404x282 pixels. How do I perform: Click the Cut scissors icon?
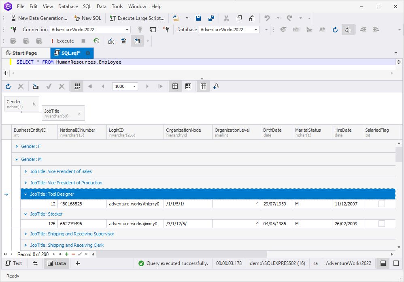226,18
